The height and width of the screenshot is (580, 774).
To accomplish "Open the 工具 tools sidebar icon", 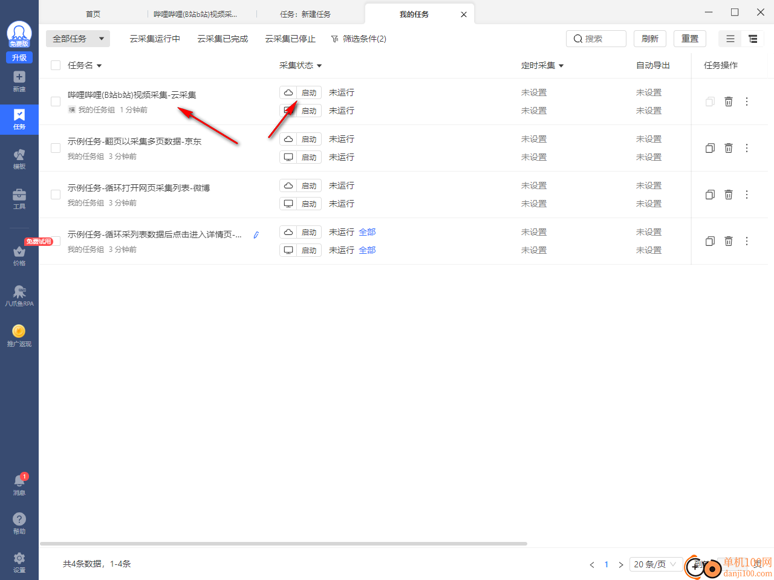I will tap(19, 199).
